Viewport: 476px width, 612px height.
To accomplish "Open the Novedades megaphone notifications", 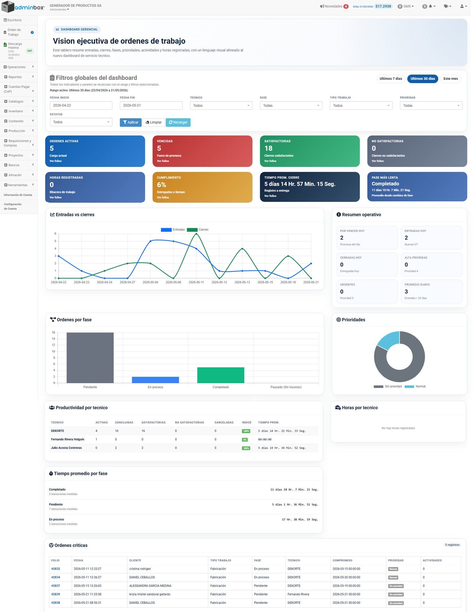I will [x=334, y=6].
